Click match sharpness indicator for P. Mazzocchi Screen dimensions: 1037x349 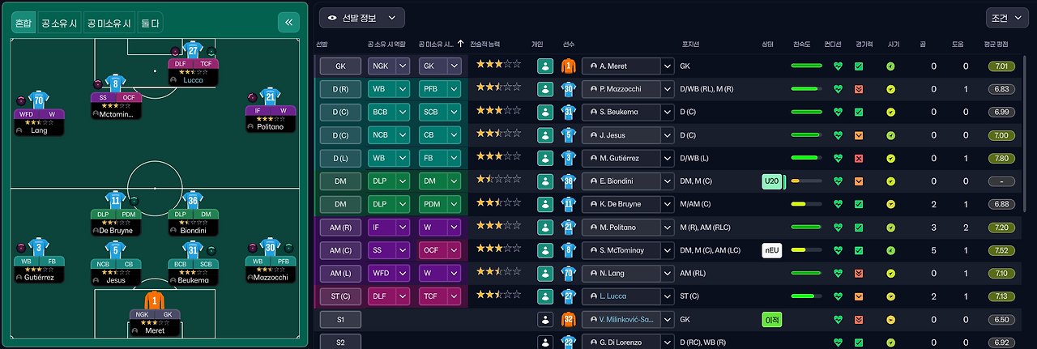pyautogui.click(x=859, y=89)
